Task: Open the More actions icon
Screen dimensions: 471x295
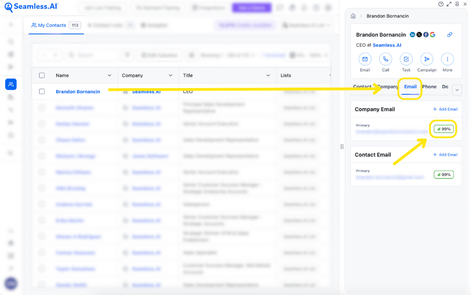Action: coord(447,59)
